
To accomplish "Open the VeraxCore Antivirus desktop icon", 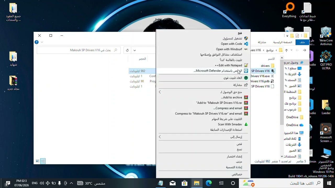I will coord(326,36).
